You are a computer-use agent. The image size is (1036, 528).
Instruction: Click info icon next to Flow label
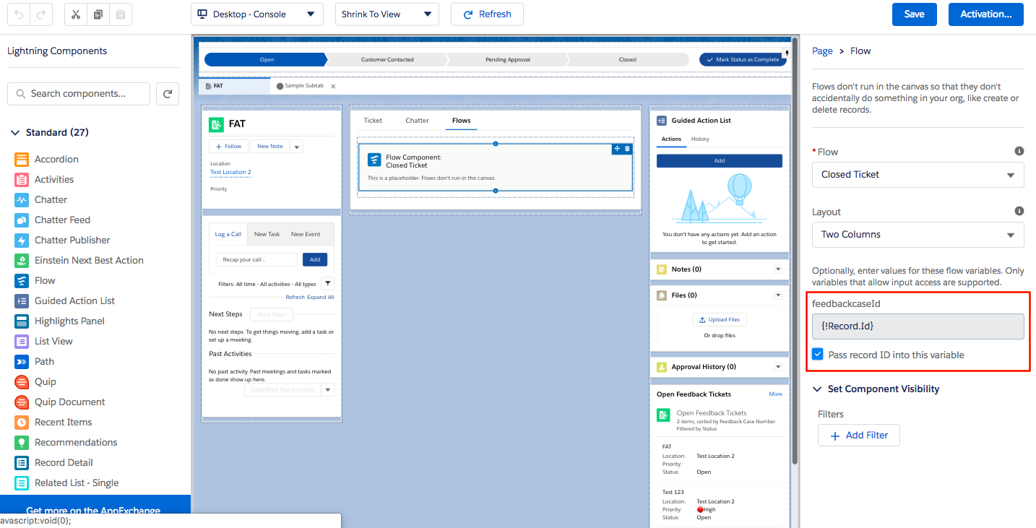click(x=1019, y=151)
